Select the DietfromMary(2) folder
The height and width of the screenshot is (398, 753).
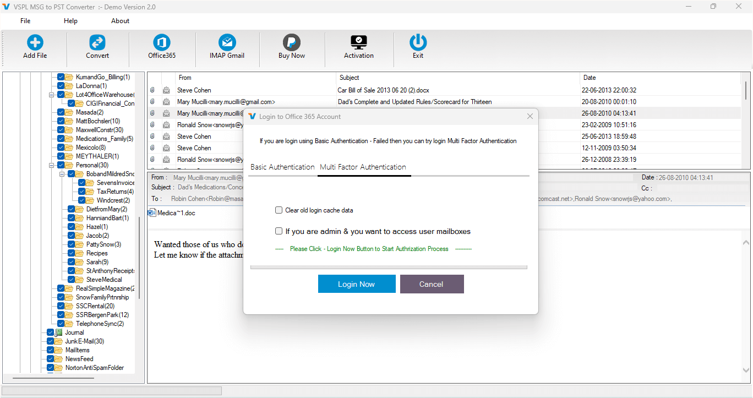(107, 209)
